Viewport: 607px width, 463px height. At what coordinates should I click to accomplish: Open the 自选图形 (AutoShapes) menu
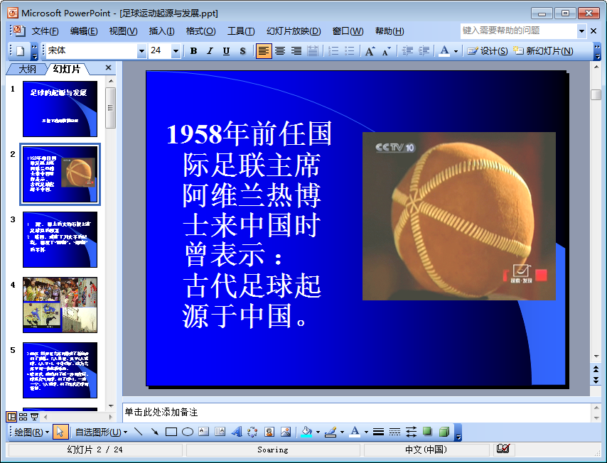click(101, 432)
